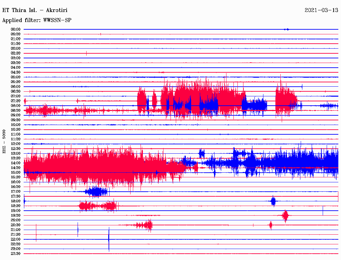Click the red seismic burst on the 18:30 trace
Viewport: 341px width, 260px height.
pos(98,206)
